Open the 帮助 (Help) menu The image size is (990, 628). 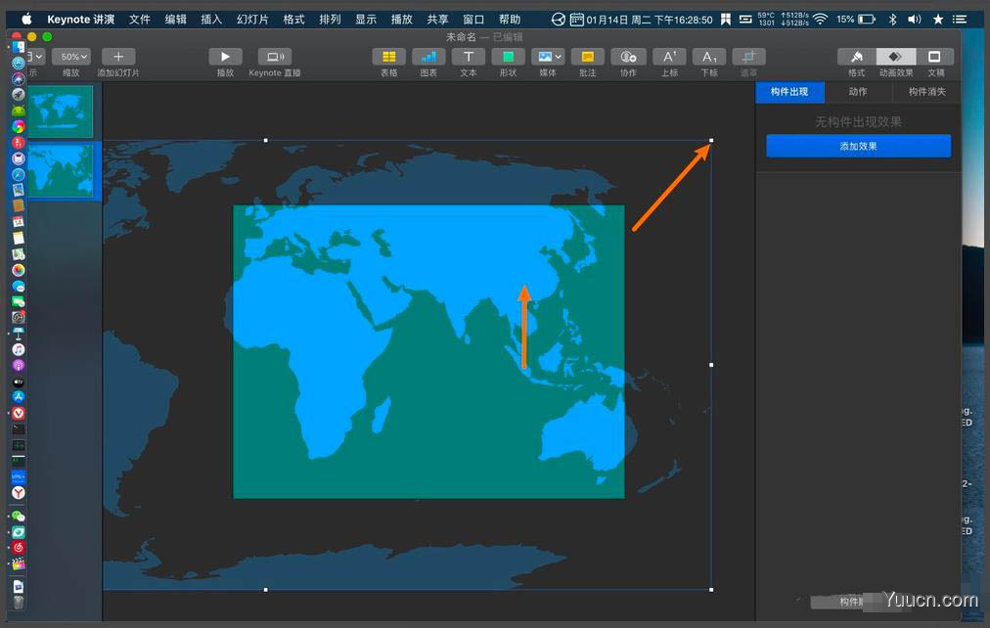(x=510, y=20)
